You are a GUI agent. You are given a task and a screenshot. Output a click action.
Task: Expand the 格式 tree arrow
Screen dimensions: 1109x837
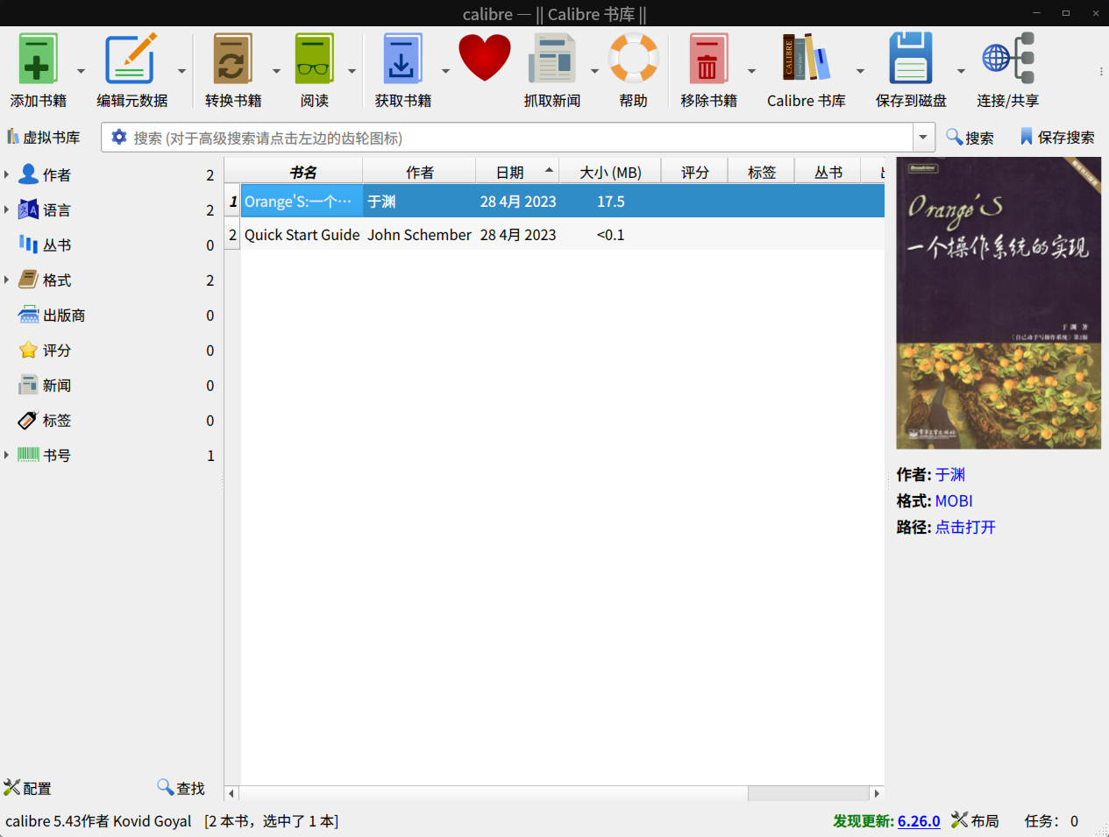click(7, 280)
